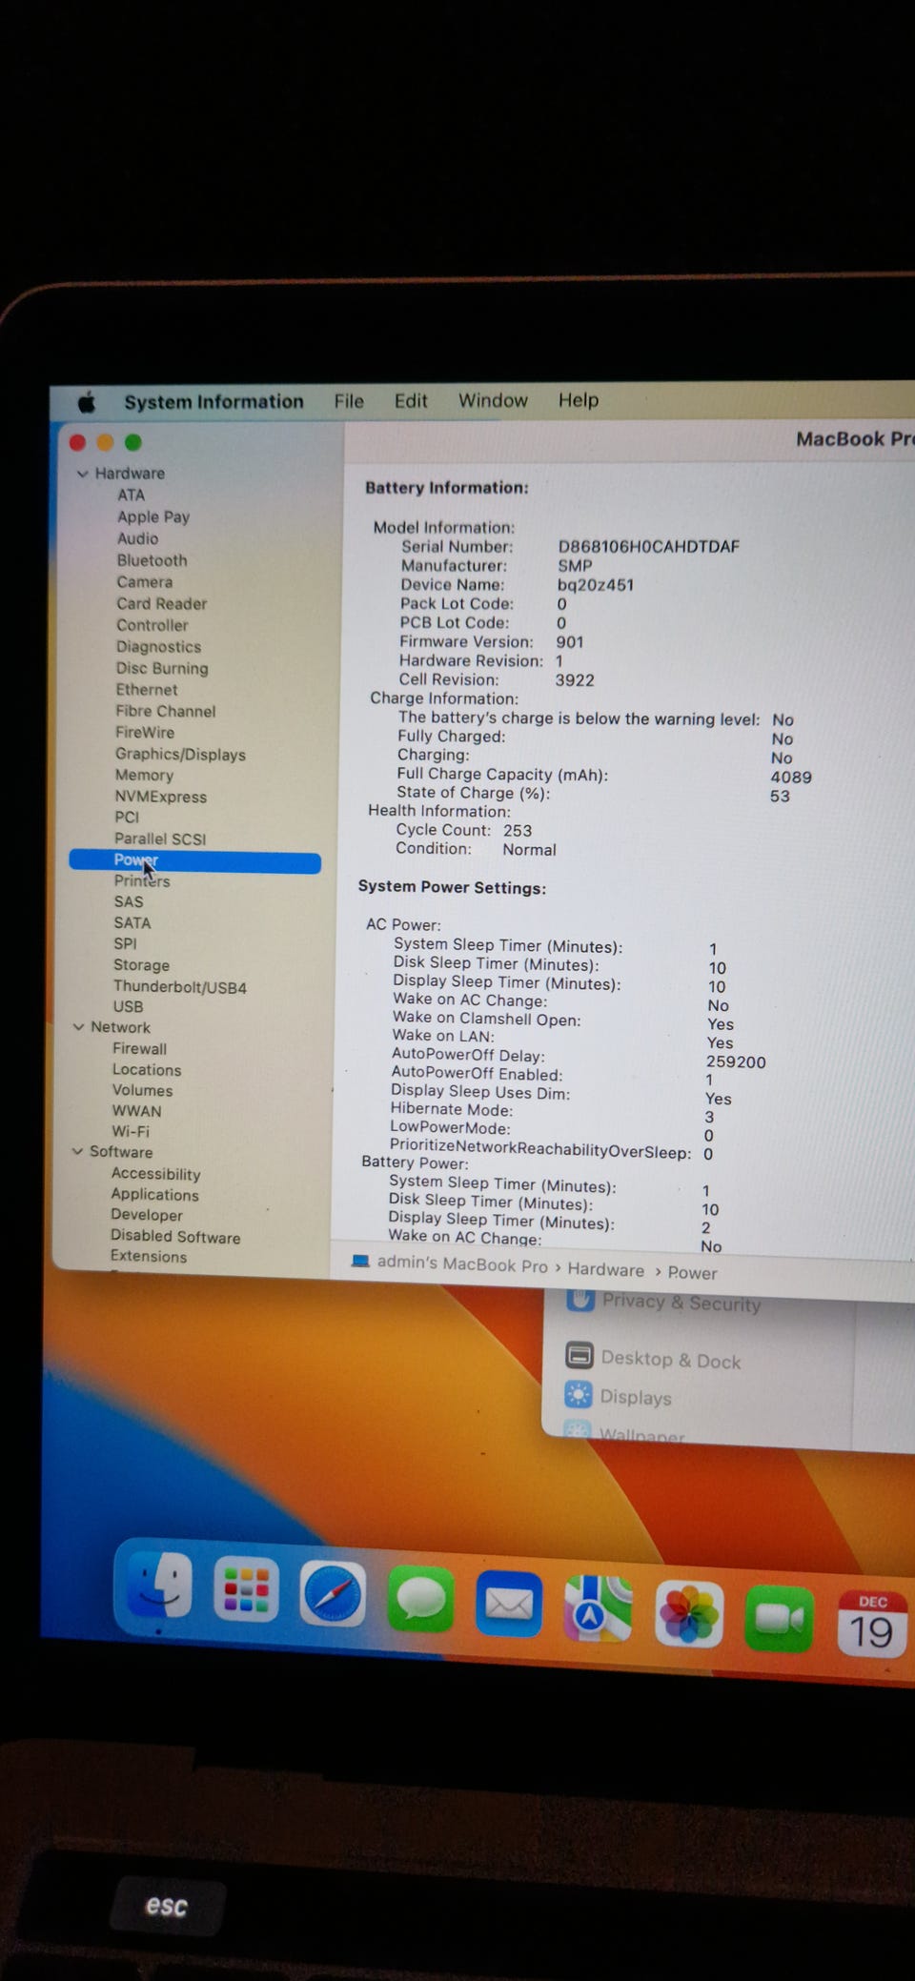
Task: Select Printers in the sidebar
Action: coord(142,881)
